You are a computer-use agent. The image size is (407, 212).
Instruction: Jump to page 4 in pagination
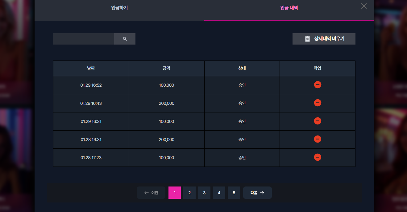point(219,193)
